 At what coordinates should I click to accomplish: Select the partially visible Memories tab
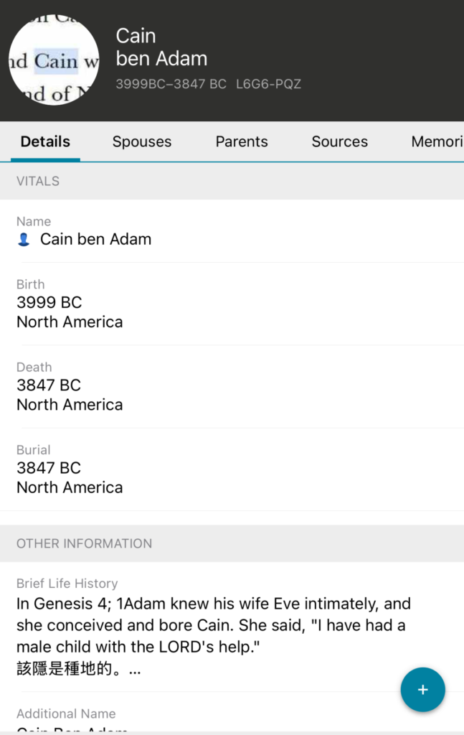436,141
